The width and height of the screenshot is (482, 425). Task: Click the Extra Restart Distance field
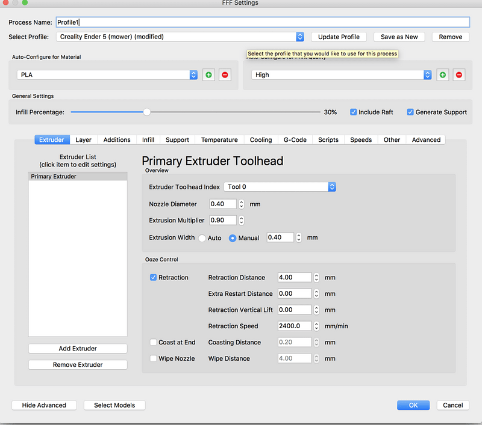pyautogui.click(x=294, y=293)
